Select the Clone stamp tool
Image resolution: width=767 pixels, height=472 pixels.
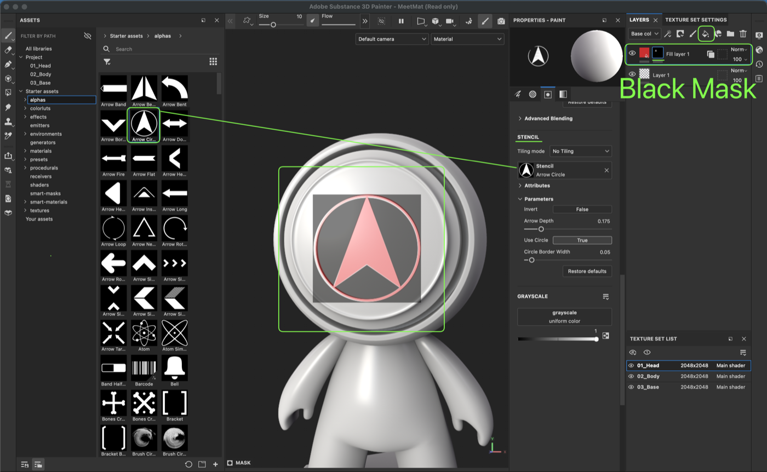[x=8, y=122]
